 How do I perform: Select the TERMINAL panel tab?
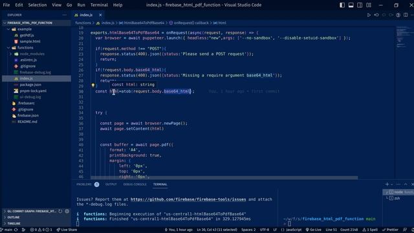(160, 184)
